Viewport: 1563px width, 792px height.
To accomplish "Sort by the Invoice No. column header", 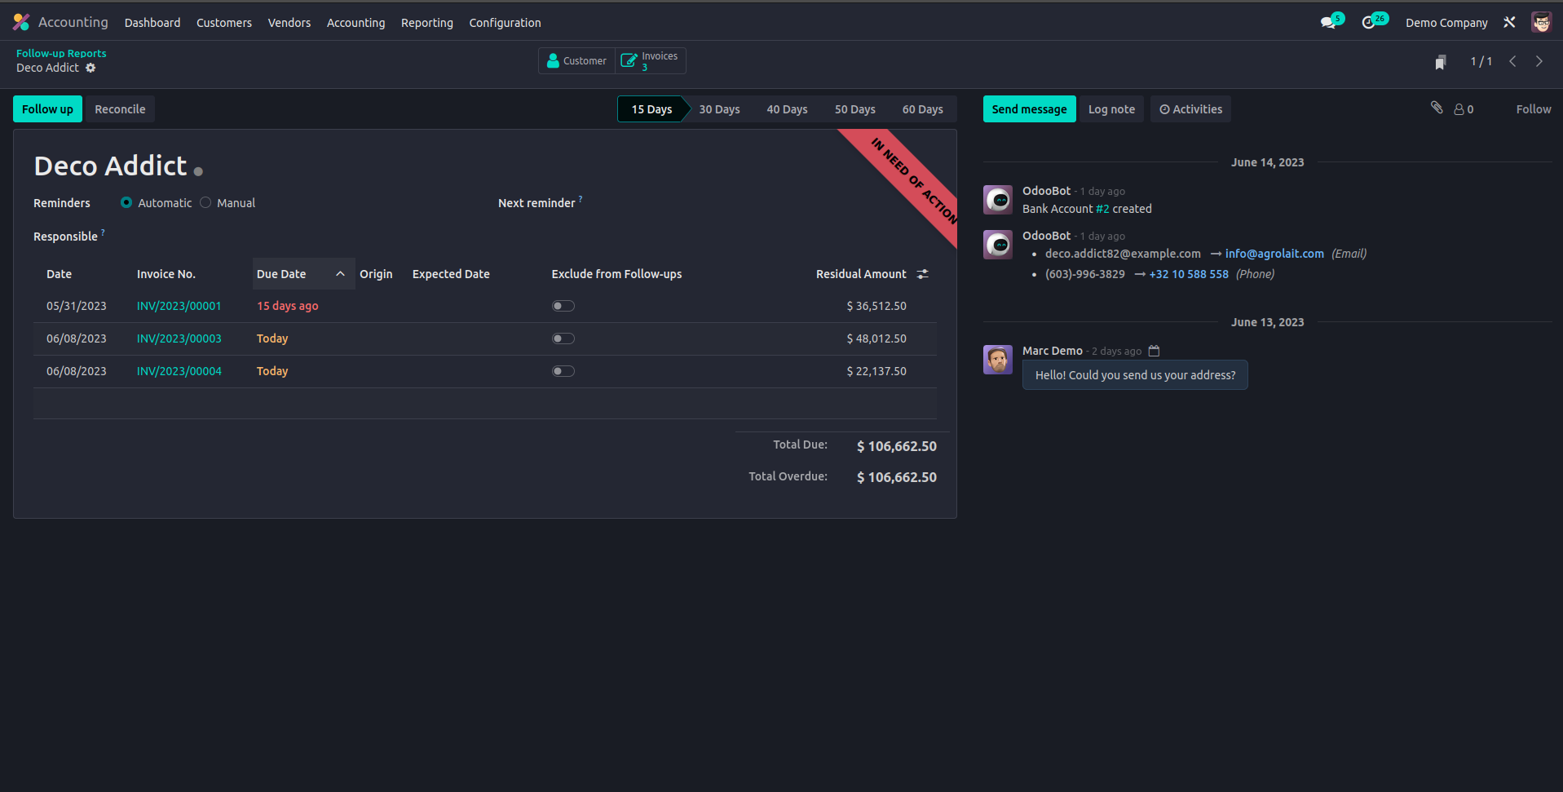I will tap(166, 274).
